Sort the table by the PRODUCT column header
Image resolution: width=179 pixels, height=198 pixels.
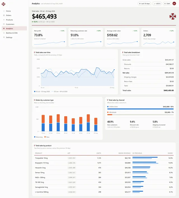[x=39, y=153]
